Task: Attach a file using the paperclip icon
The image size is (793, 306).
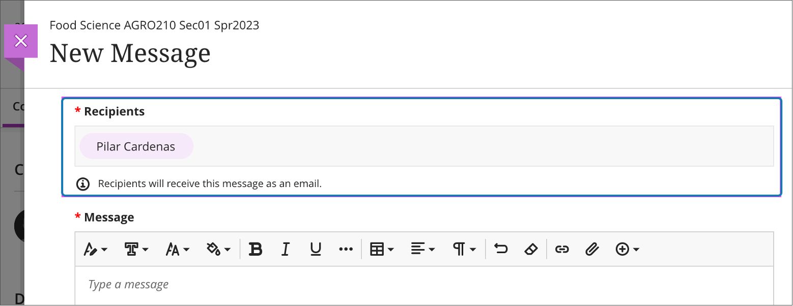Action: tap(591, 249)
